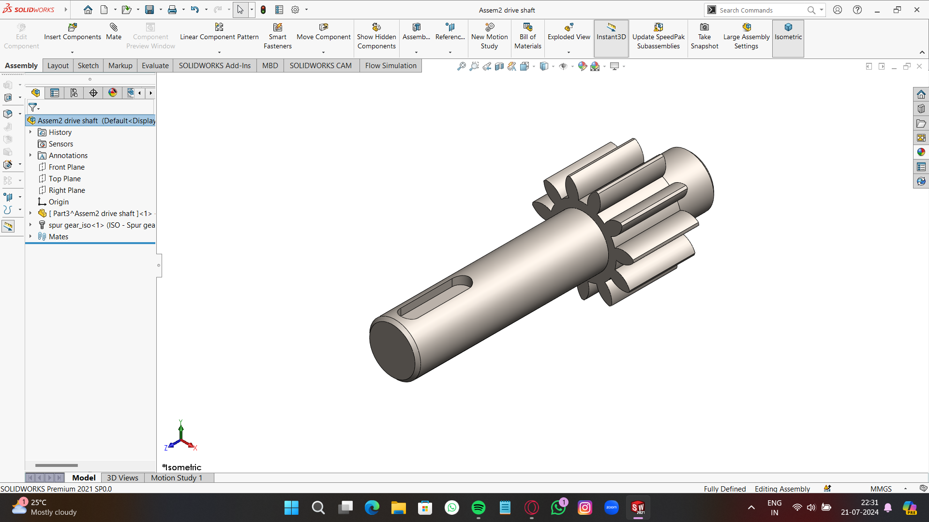The height and width of the screenshot is (522, 929).
Task: Click Bill of Materials
Action: [527, 36]
